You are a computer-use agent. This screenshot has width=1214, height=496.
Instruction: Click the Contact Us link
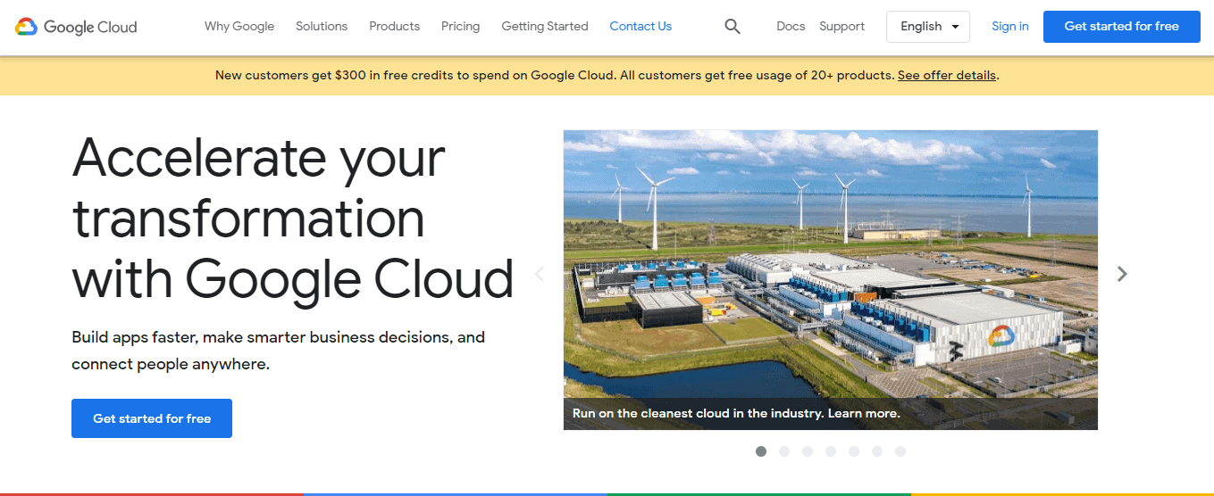640,27
